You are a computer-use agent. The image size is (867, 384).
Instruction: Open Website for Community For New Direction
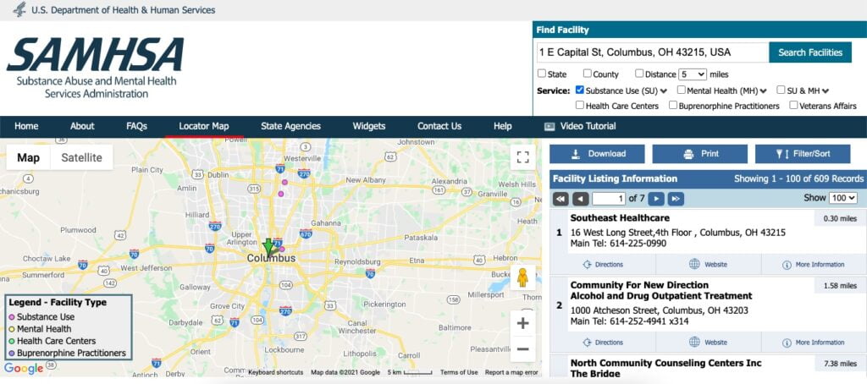709,343
